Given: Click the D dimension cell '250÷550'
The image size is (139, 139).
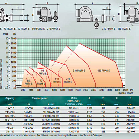Looking at the screenshot, I should [131, 128].
